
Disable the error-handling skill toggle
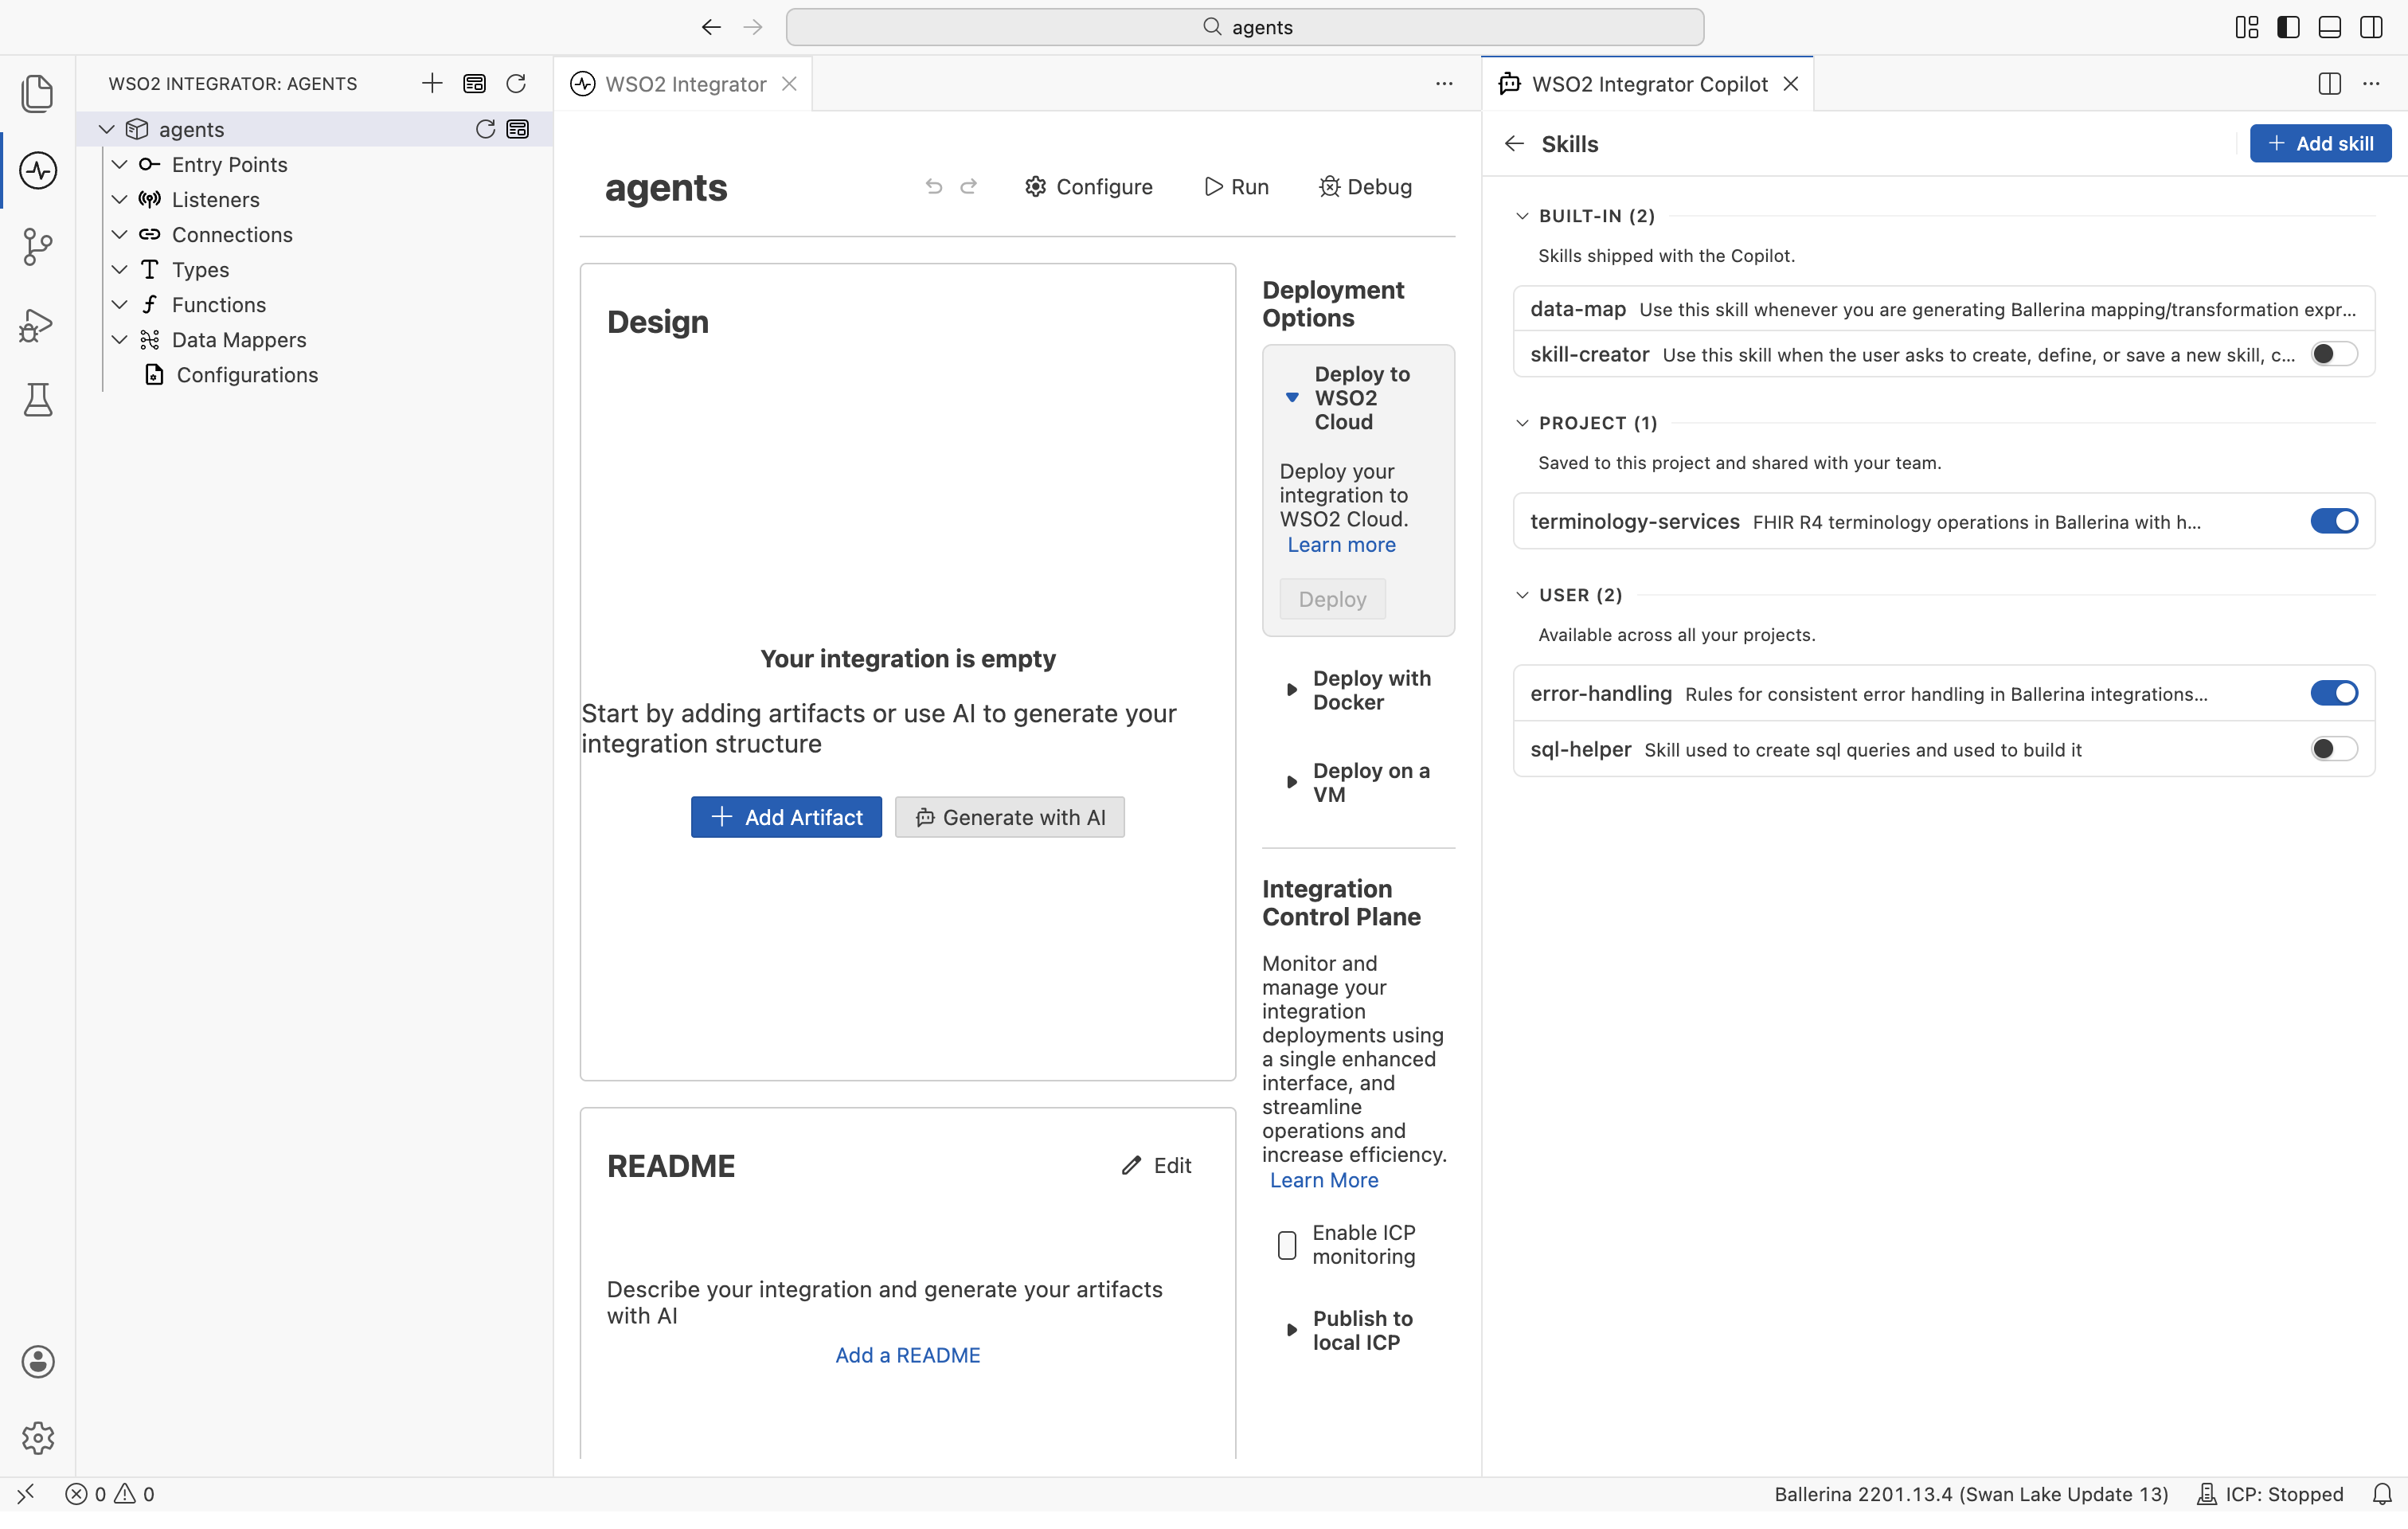(x=2334, y=693)
